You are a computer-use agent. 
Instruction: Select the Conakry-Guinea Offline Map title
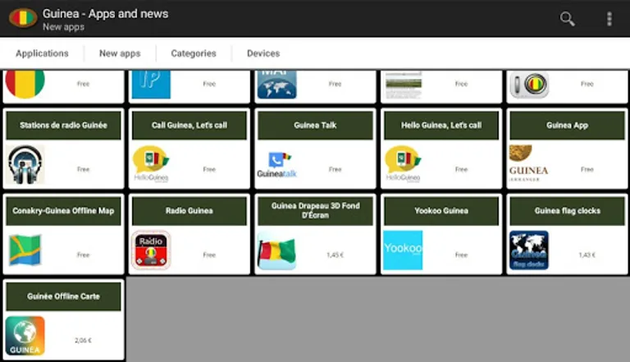63,211
